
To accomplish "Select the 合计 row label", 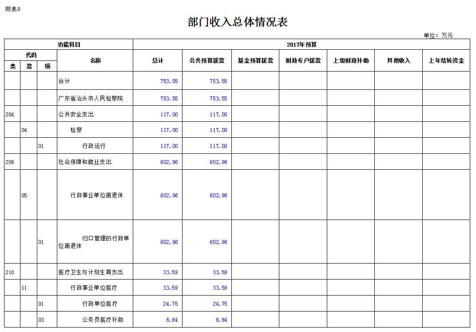I will (x=64, y=81).
